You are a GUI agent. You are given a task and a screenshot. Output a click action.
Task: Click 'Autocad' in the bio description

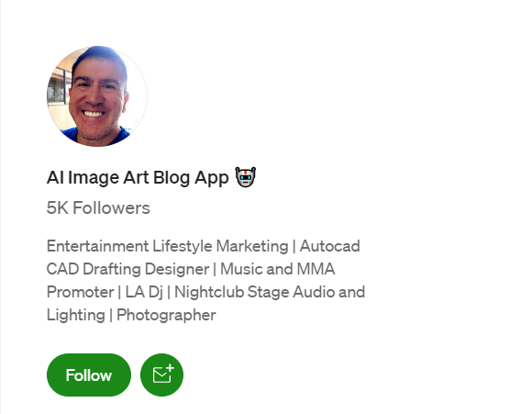[x=330, y=246]
